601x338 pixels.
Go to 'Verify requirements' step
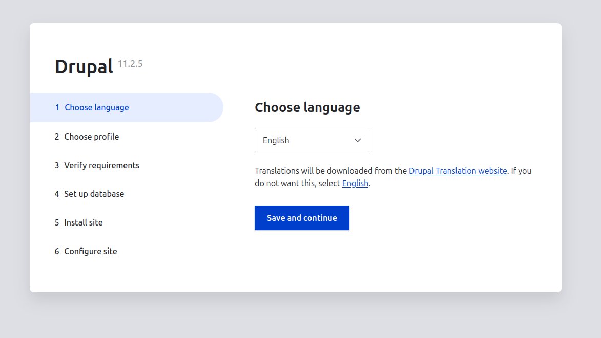tap(101, 165)
